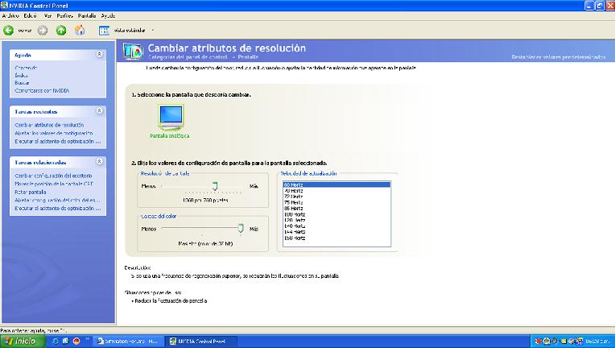Screen dimensions: 615x348
Task: Open the Pantalla menu
Action: tap(87, 15)
